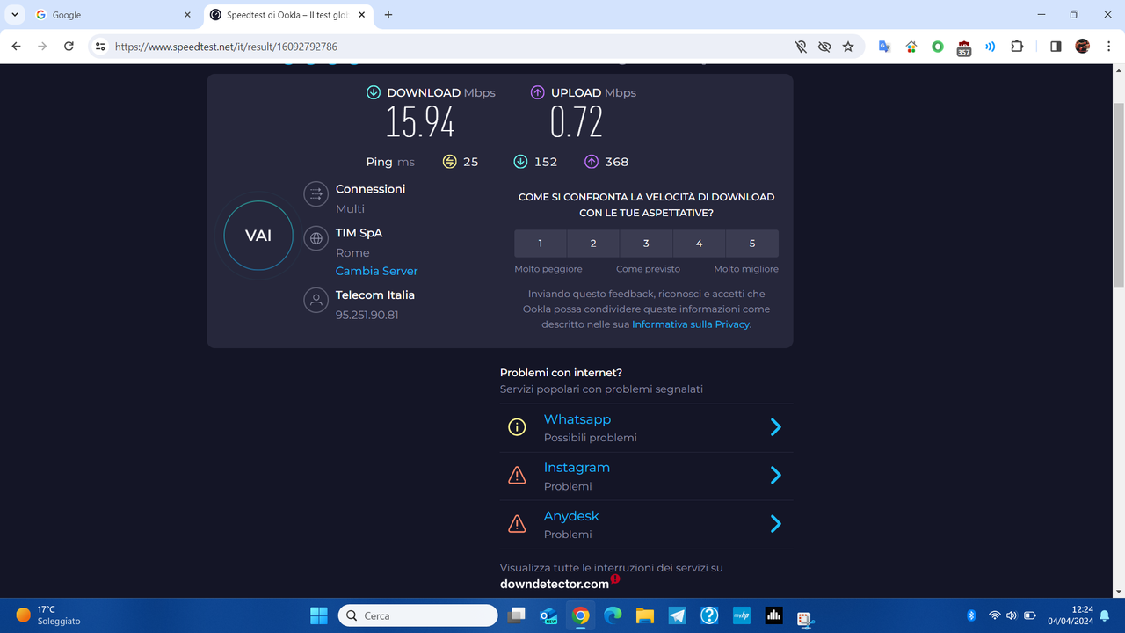1125x633 pixels.
Task: Go back to the previous page
Action: tap(16, 47)
